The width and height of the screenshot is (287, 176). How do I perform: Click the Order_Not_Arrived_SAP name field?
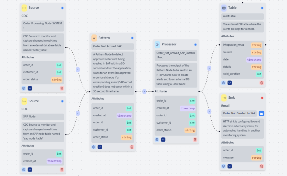pyautogui.click(x=112, y=46)
